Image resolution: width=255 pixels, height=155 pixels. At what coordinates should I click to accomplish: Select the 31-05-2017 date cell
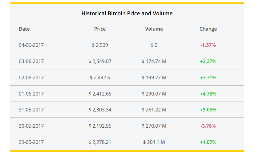click(31, 110)
